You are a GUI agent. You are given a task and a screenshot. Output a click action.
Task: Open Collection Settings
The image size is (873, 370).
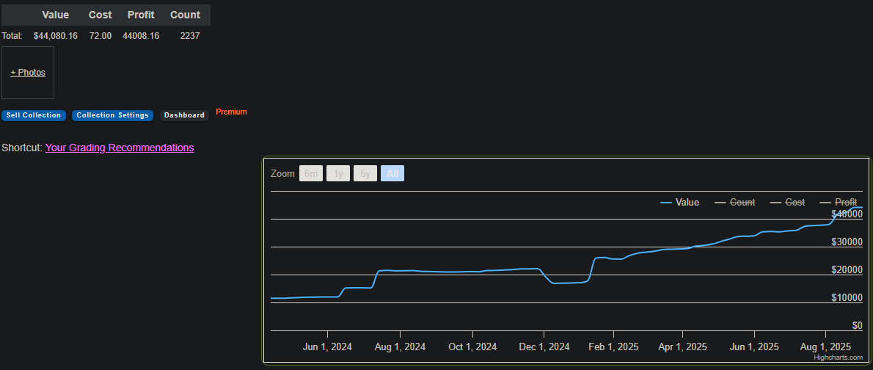tap(112, 115)
